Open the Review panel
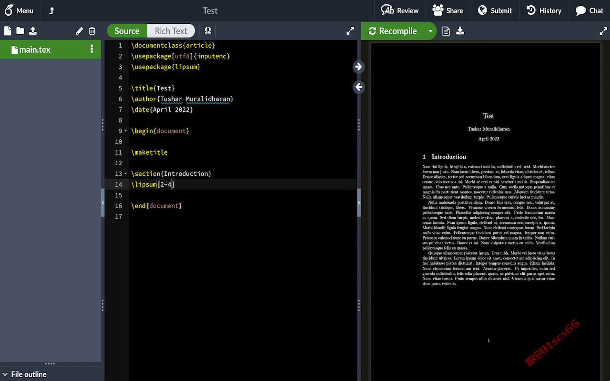This screenshot has height=381, width=610. 400,10
